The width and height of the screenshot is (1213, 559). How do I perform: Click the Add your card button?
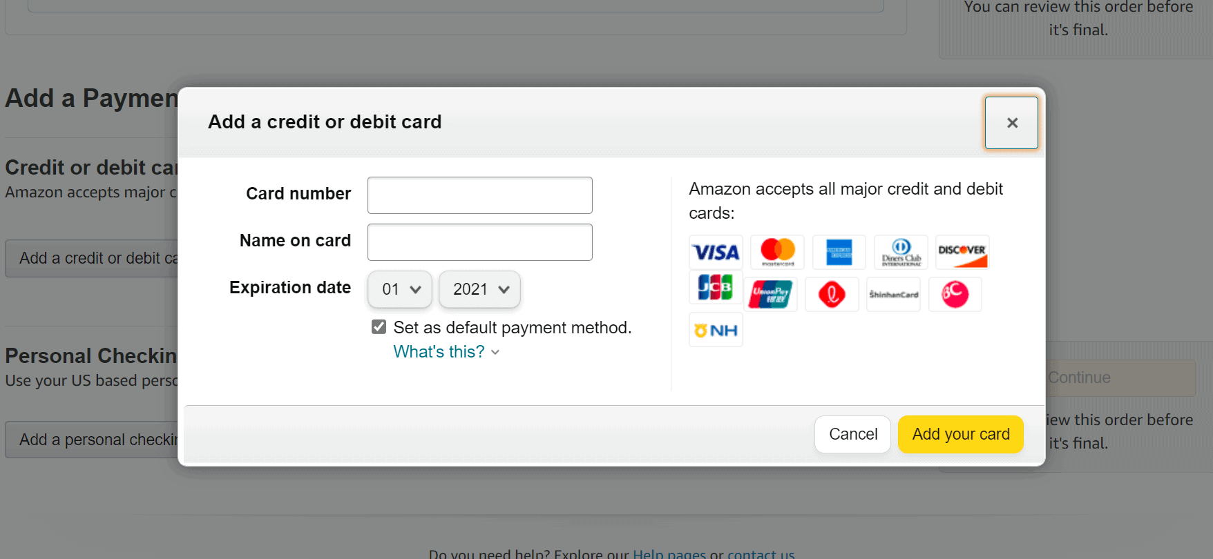[x=960, y=434]
